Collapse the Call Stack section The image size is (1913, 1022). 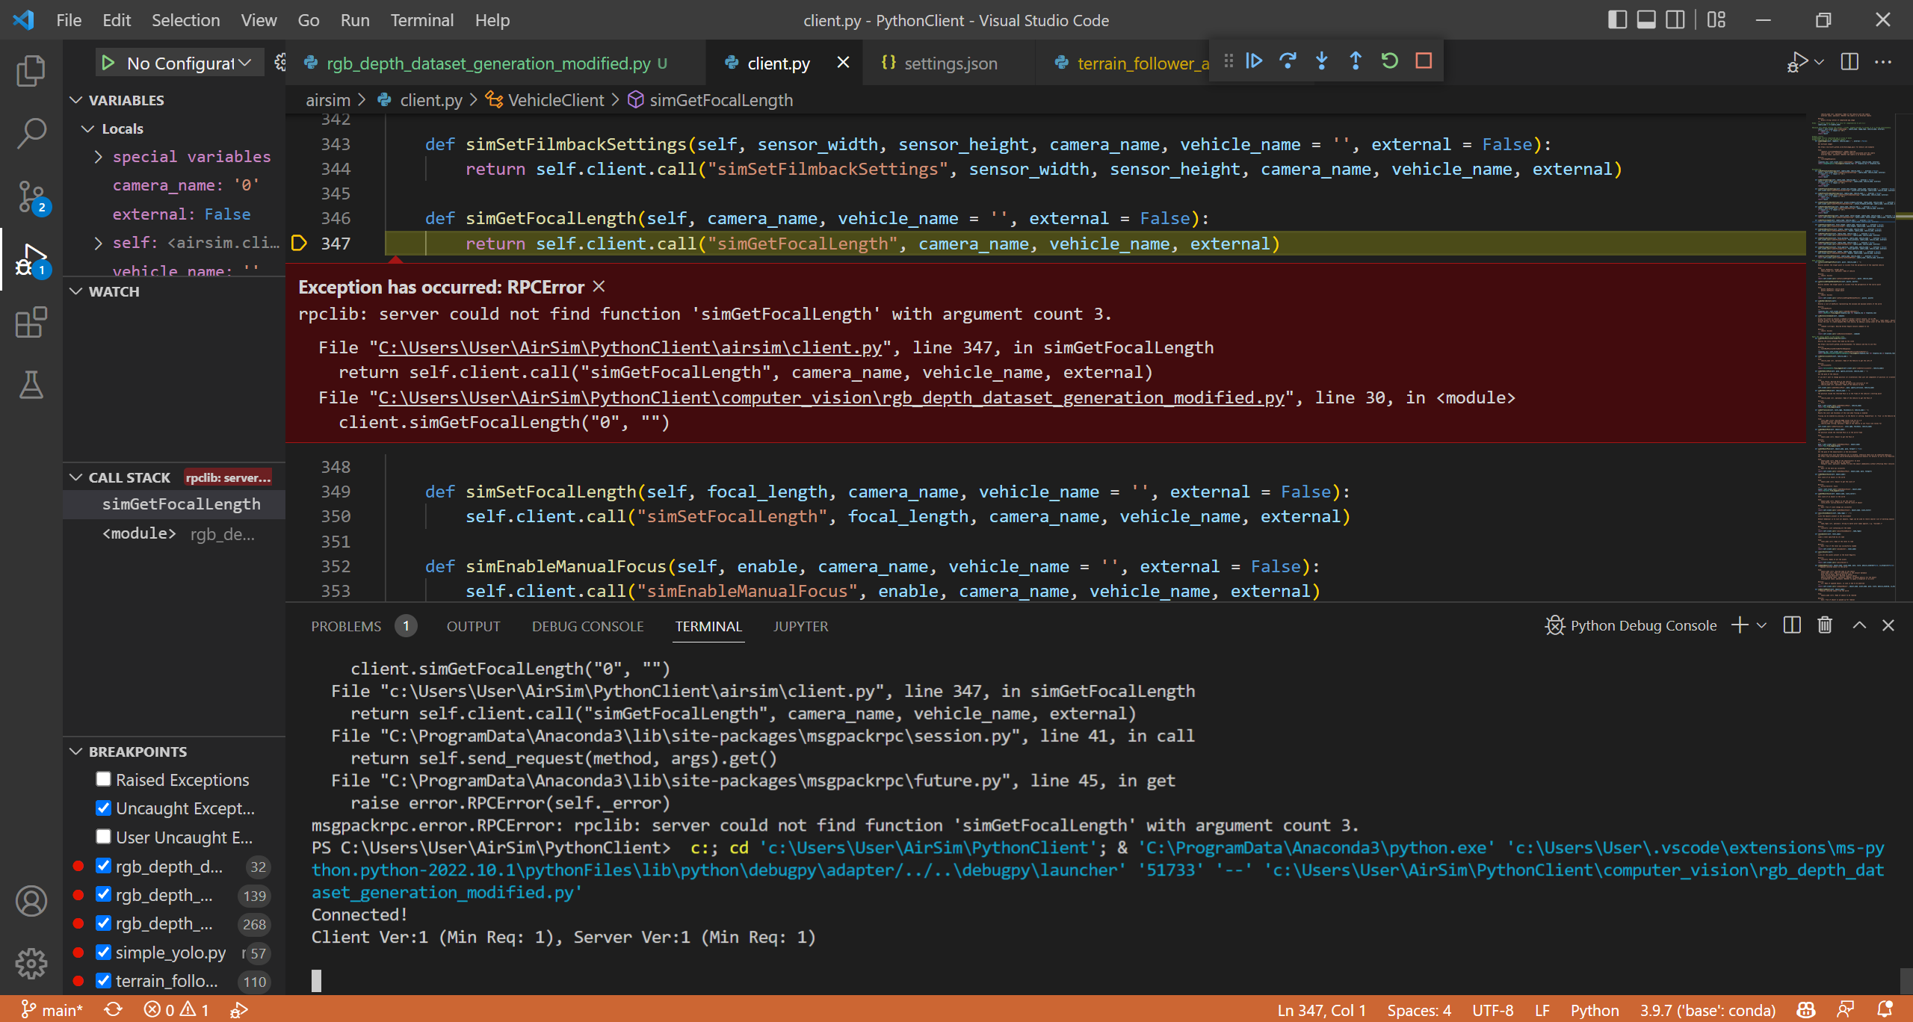pos(75,477)
